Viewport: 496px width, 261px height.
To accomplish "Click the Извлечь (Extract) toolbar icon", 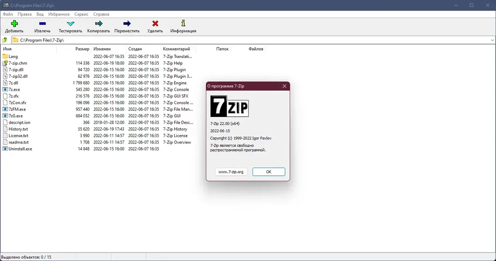I will point(42,23).
